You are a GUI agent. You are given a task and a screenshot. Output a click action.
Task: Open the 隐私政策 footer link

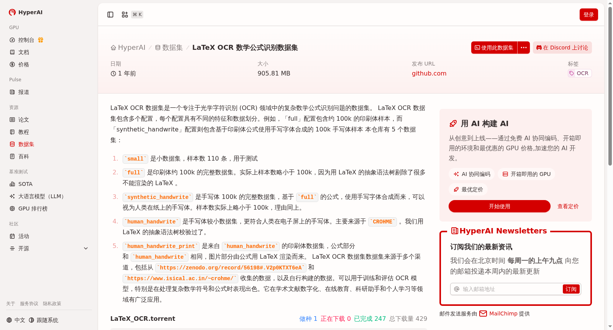(52, 304)
